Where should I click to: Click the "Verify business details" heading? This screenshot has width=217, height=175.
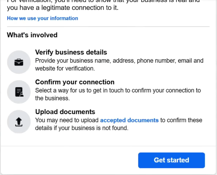point(71,52)
